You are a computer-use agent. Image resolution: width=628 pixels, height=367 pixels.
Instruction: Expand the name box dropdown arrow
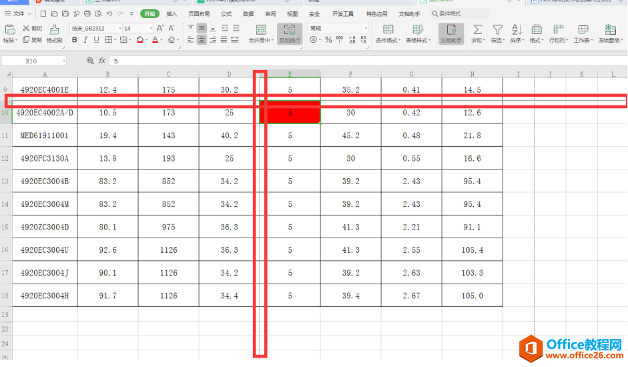click(64, 61)
